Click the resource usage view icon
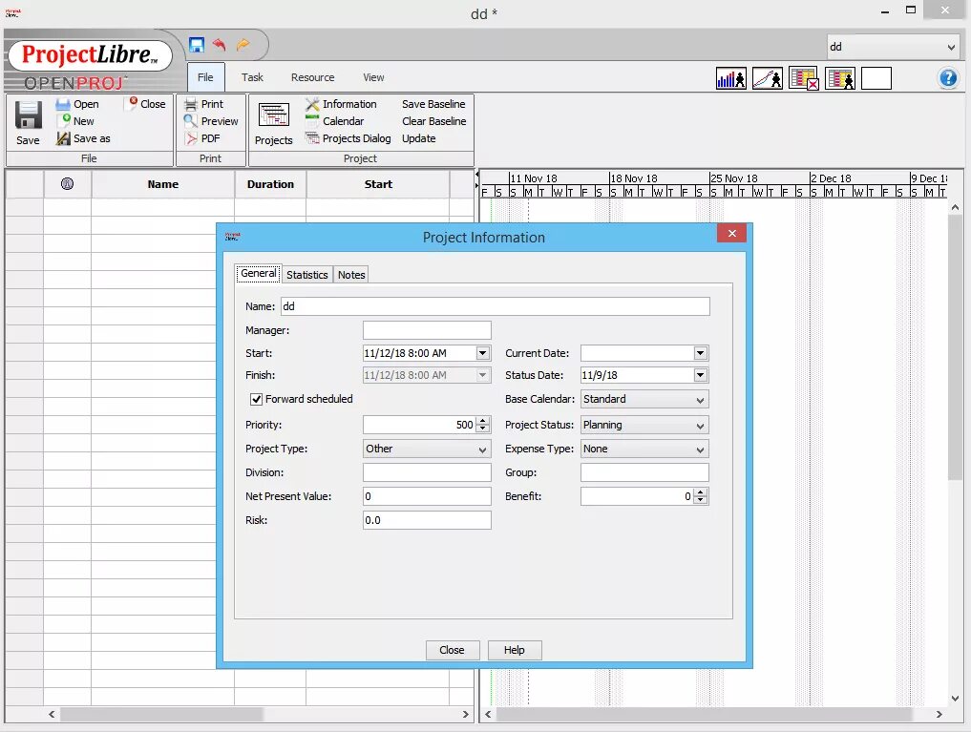This screenshot has height=732, width=971. 840,78
